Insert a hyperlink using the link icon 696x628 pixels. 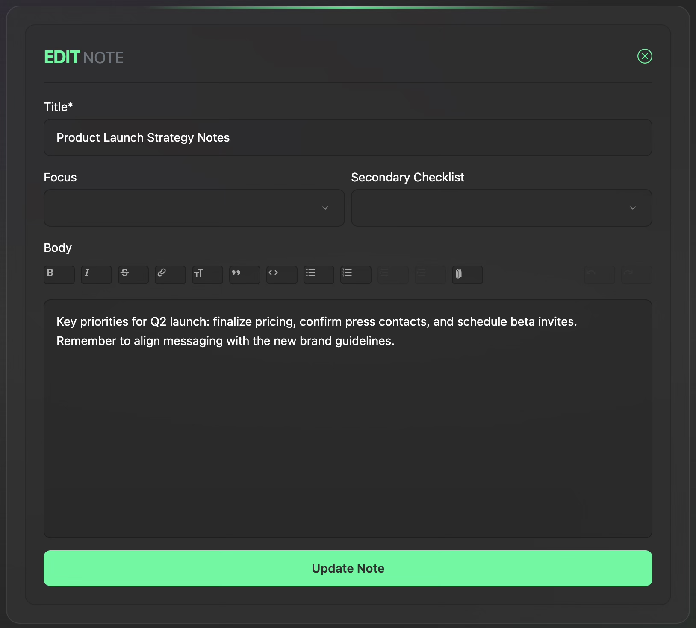pos(170,275)
